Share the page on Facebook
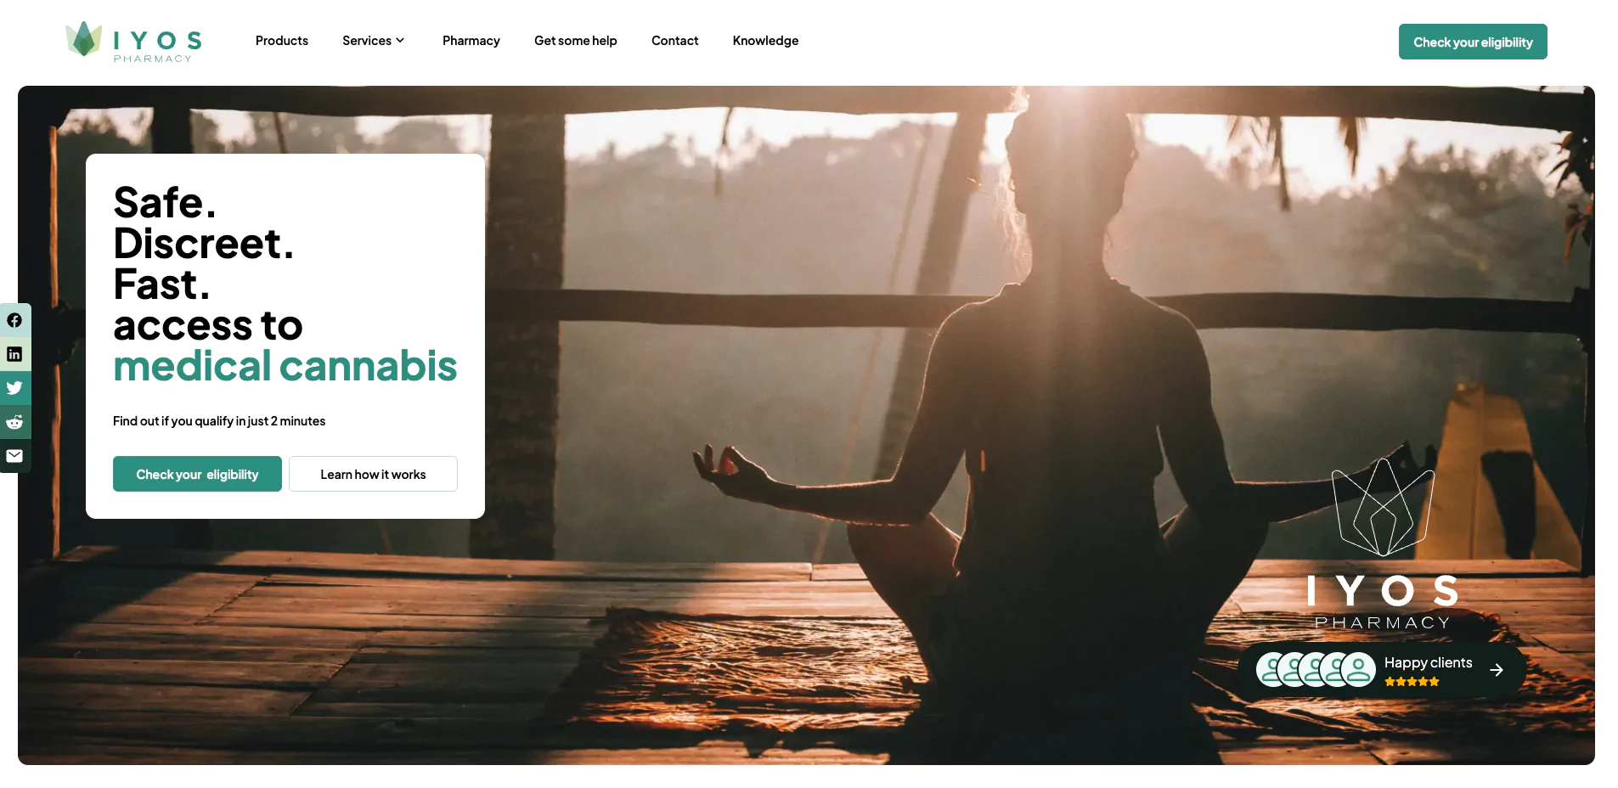1618x788 pixels. (14, 320)
